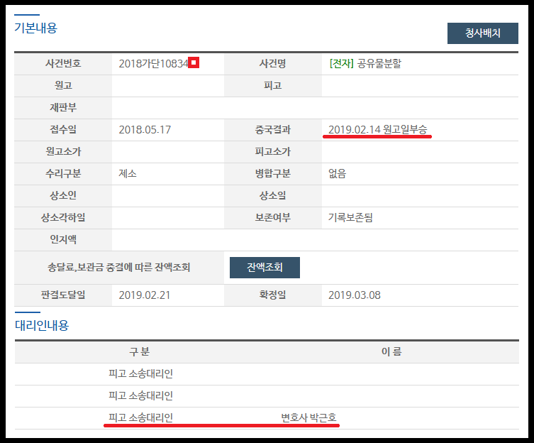Click the 이름 column header
The height and width of the screenshot is (443, 534).
[392, 351]
